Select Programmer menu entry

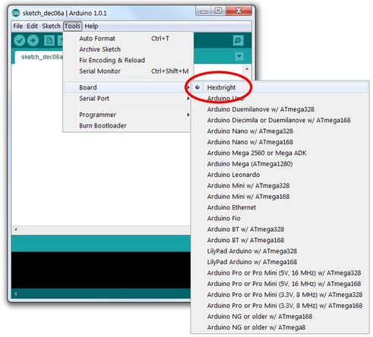pos(128,115)
